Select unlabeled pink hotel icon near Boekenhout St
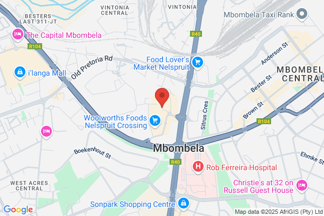This screenshot has width=324, height=216. pos(46,132)
